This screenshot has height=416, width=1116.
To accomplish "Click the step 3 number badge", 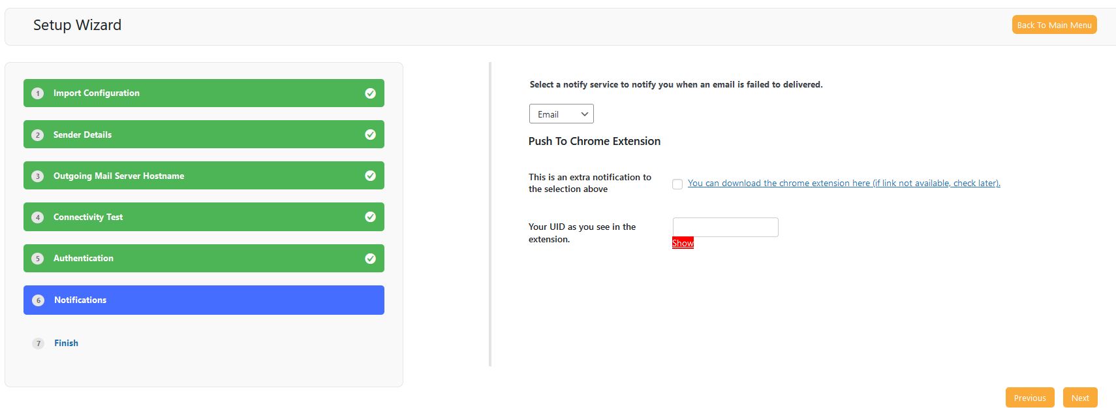I will click(x=38, y=176).
